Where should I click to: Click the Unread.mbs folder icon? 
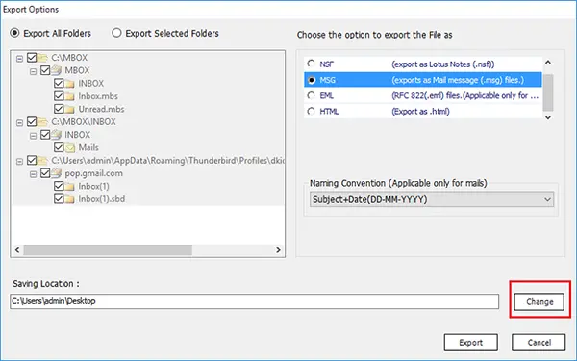[x=69, y=109]
